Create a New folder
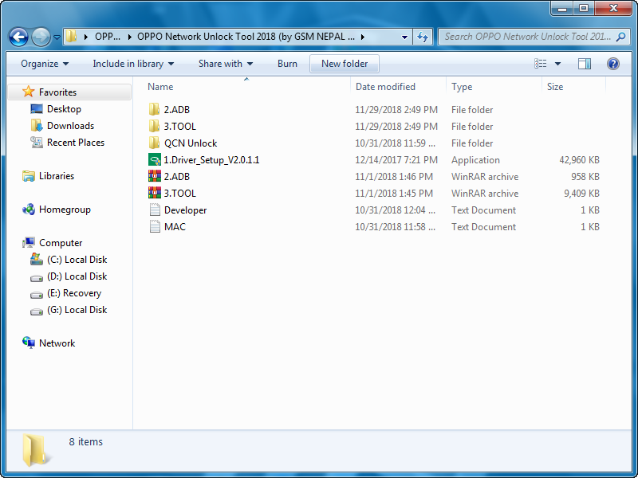This screenshot has height=478, width=638. pos(345,64)
